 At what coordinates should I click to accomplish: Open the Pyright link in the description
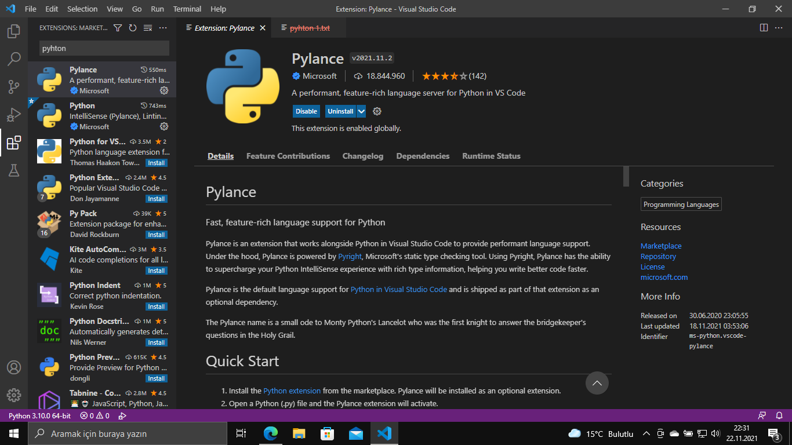click(351, 256)
